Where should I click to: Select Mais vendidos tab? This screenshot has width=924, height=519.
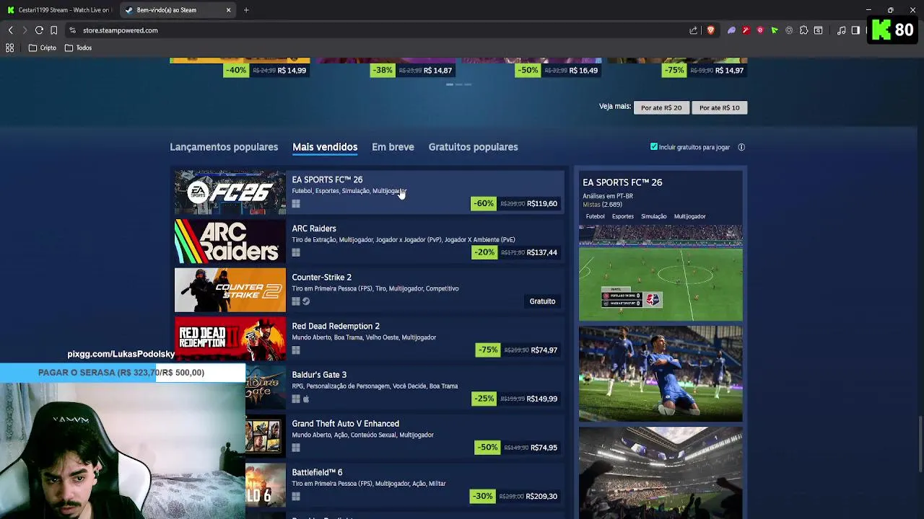click(x=325, y=147)
